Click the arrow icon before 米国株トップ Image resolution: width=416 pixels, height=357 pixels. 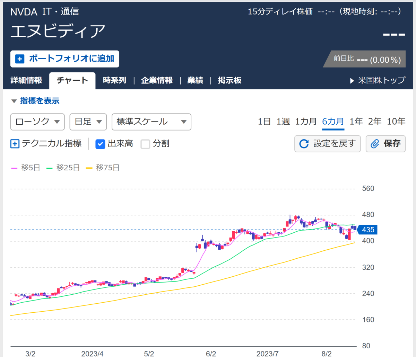352,81
